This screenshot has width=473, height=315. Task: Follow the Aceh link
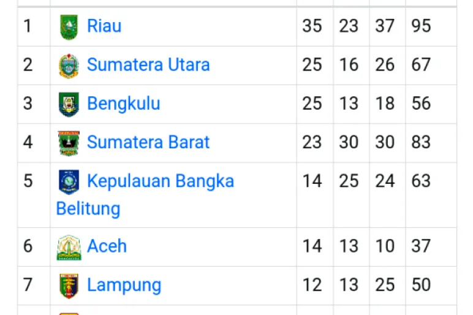(x=107, y=246)
